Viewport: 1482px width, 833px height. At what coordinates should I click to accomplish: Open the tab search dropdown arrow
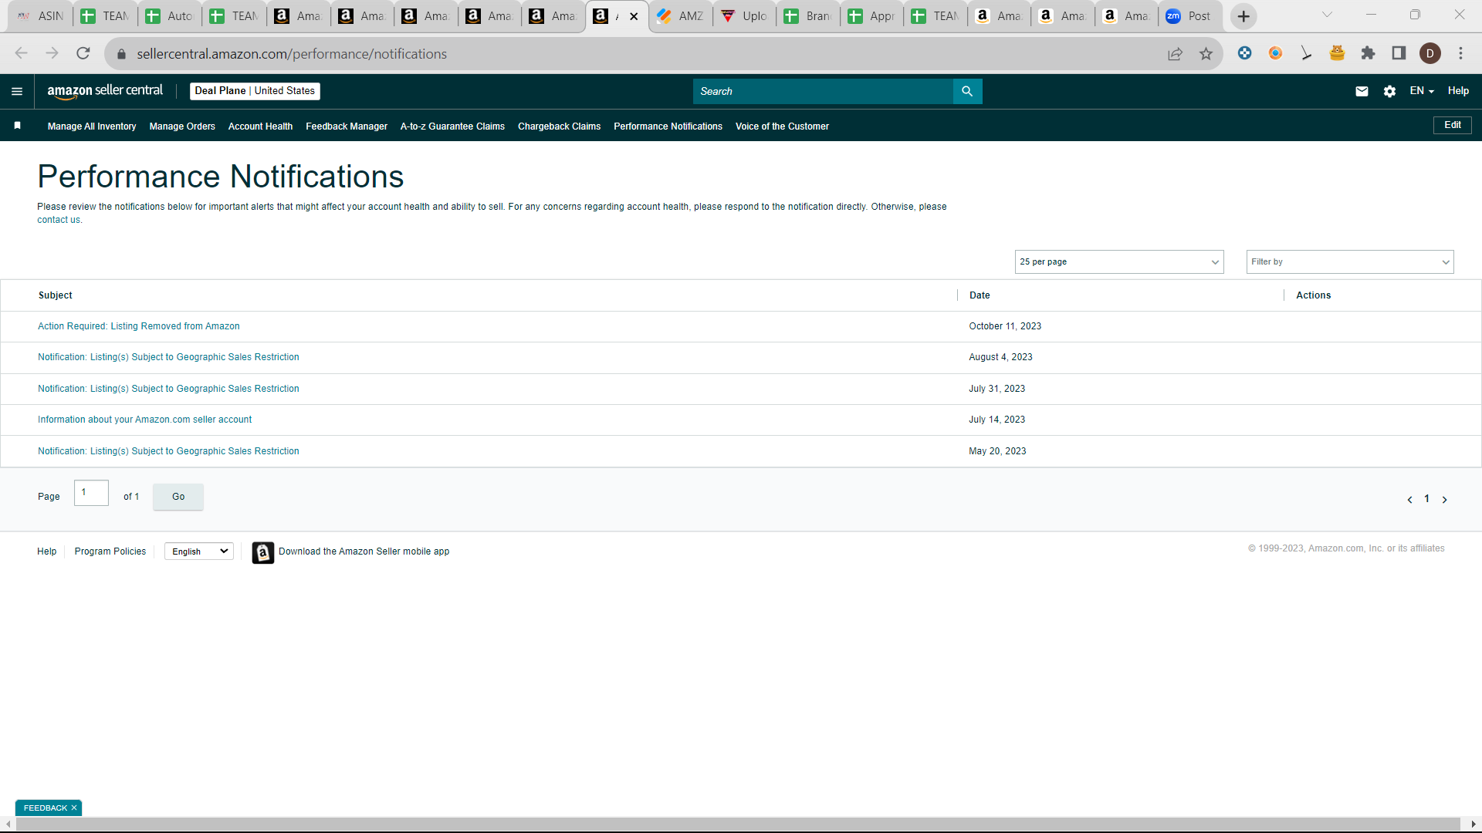pos(1327,15)
